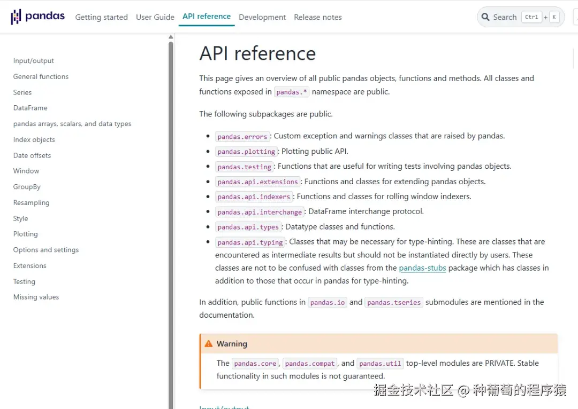Click the pandas.io code label

point(328,302)
